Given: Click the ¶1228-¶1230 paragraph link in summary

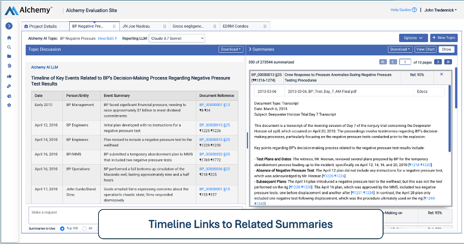Looking at the screenshot, I should pyautogui.click(x=301, y=187).
